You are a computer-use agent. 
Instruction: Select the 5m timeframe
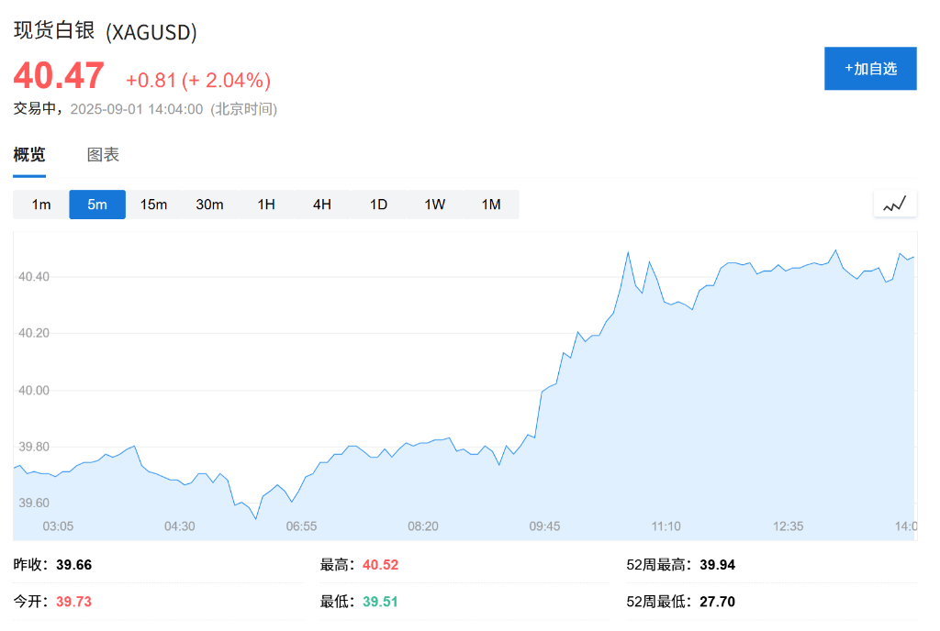pos(96,204)
